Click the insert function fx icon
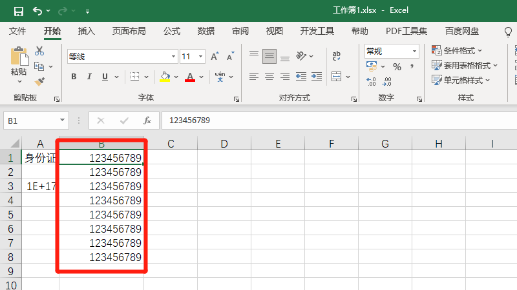 pyautogui.click(x=147, y=121)
